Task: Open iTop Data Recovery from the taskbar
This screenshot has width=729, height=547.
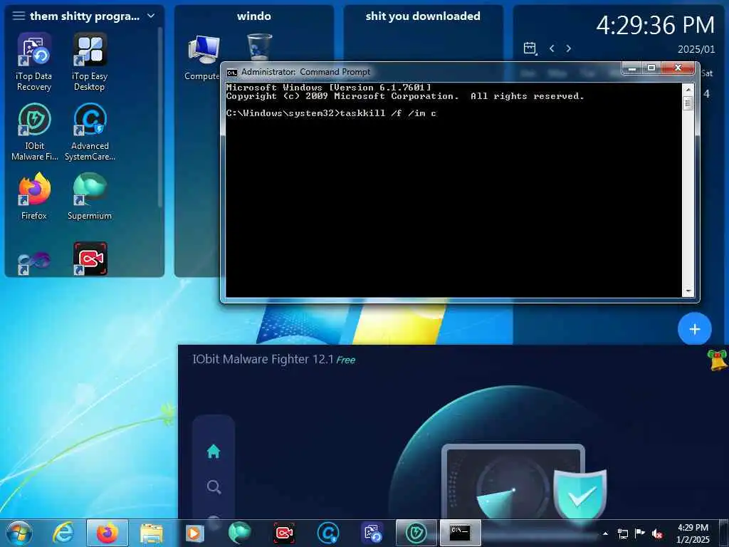Action: pyautogui.click(x=372, y=533)
